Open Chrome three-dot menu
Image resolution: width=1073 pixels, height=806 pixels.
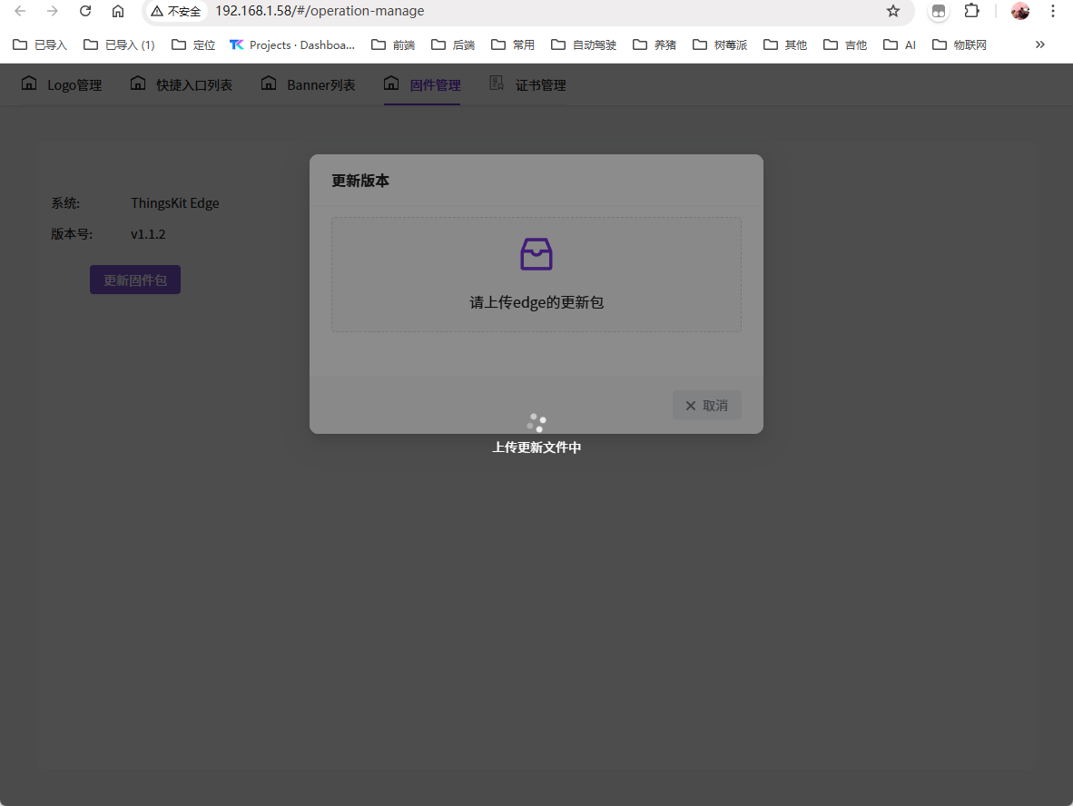(1053, 11)
